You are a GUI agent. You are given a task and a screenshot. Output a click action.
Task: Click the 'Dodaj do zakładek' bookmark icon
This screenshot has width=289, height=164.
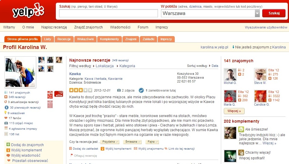[x=71, y=149]
